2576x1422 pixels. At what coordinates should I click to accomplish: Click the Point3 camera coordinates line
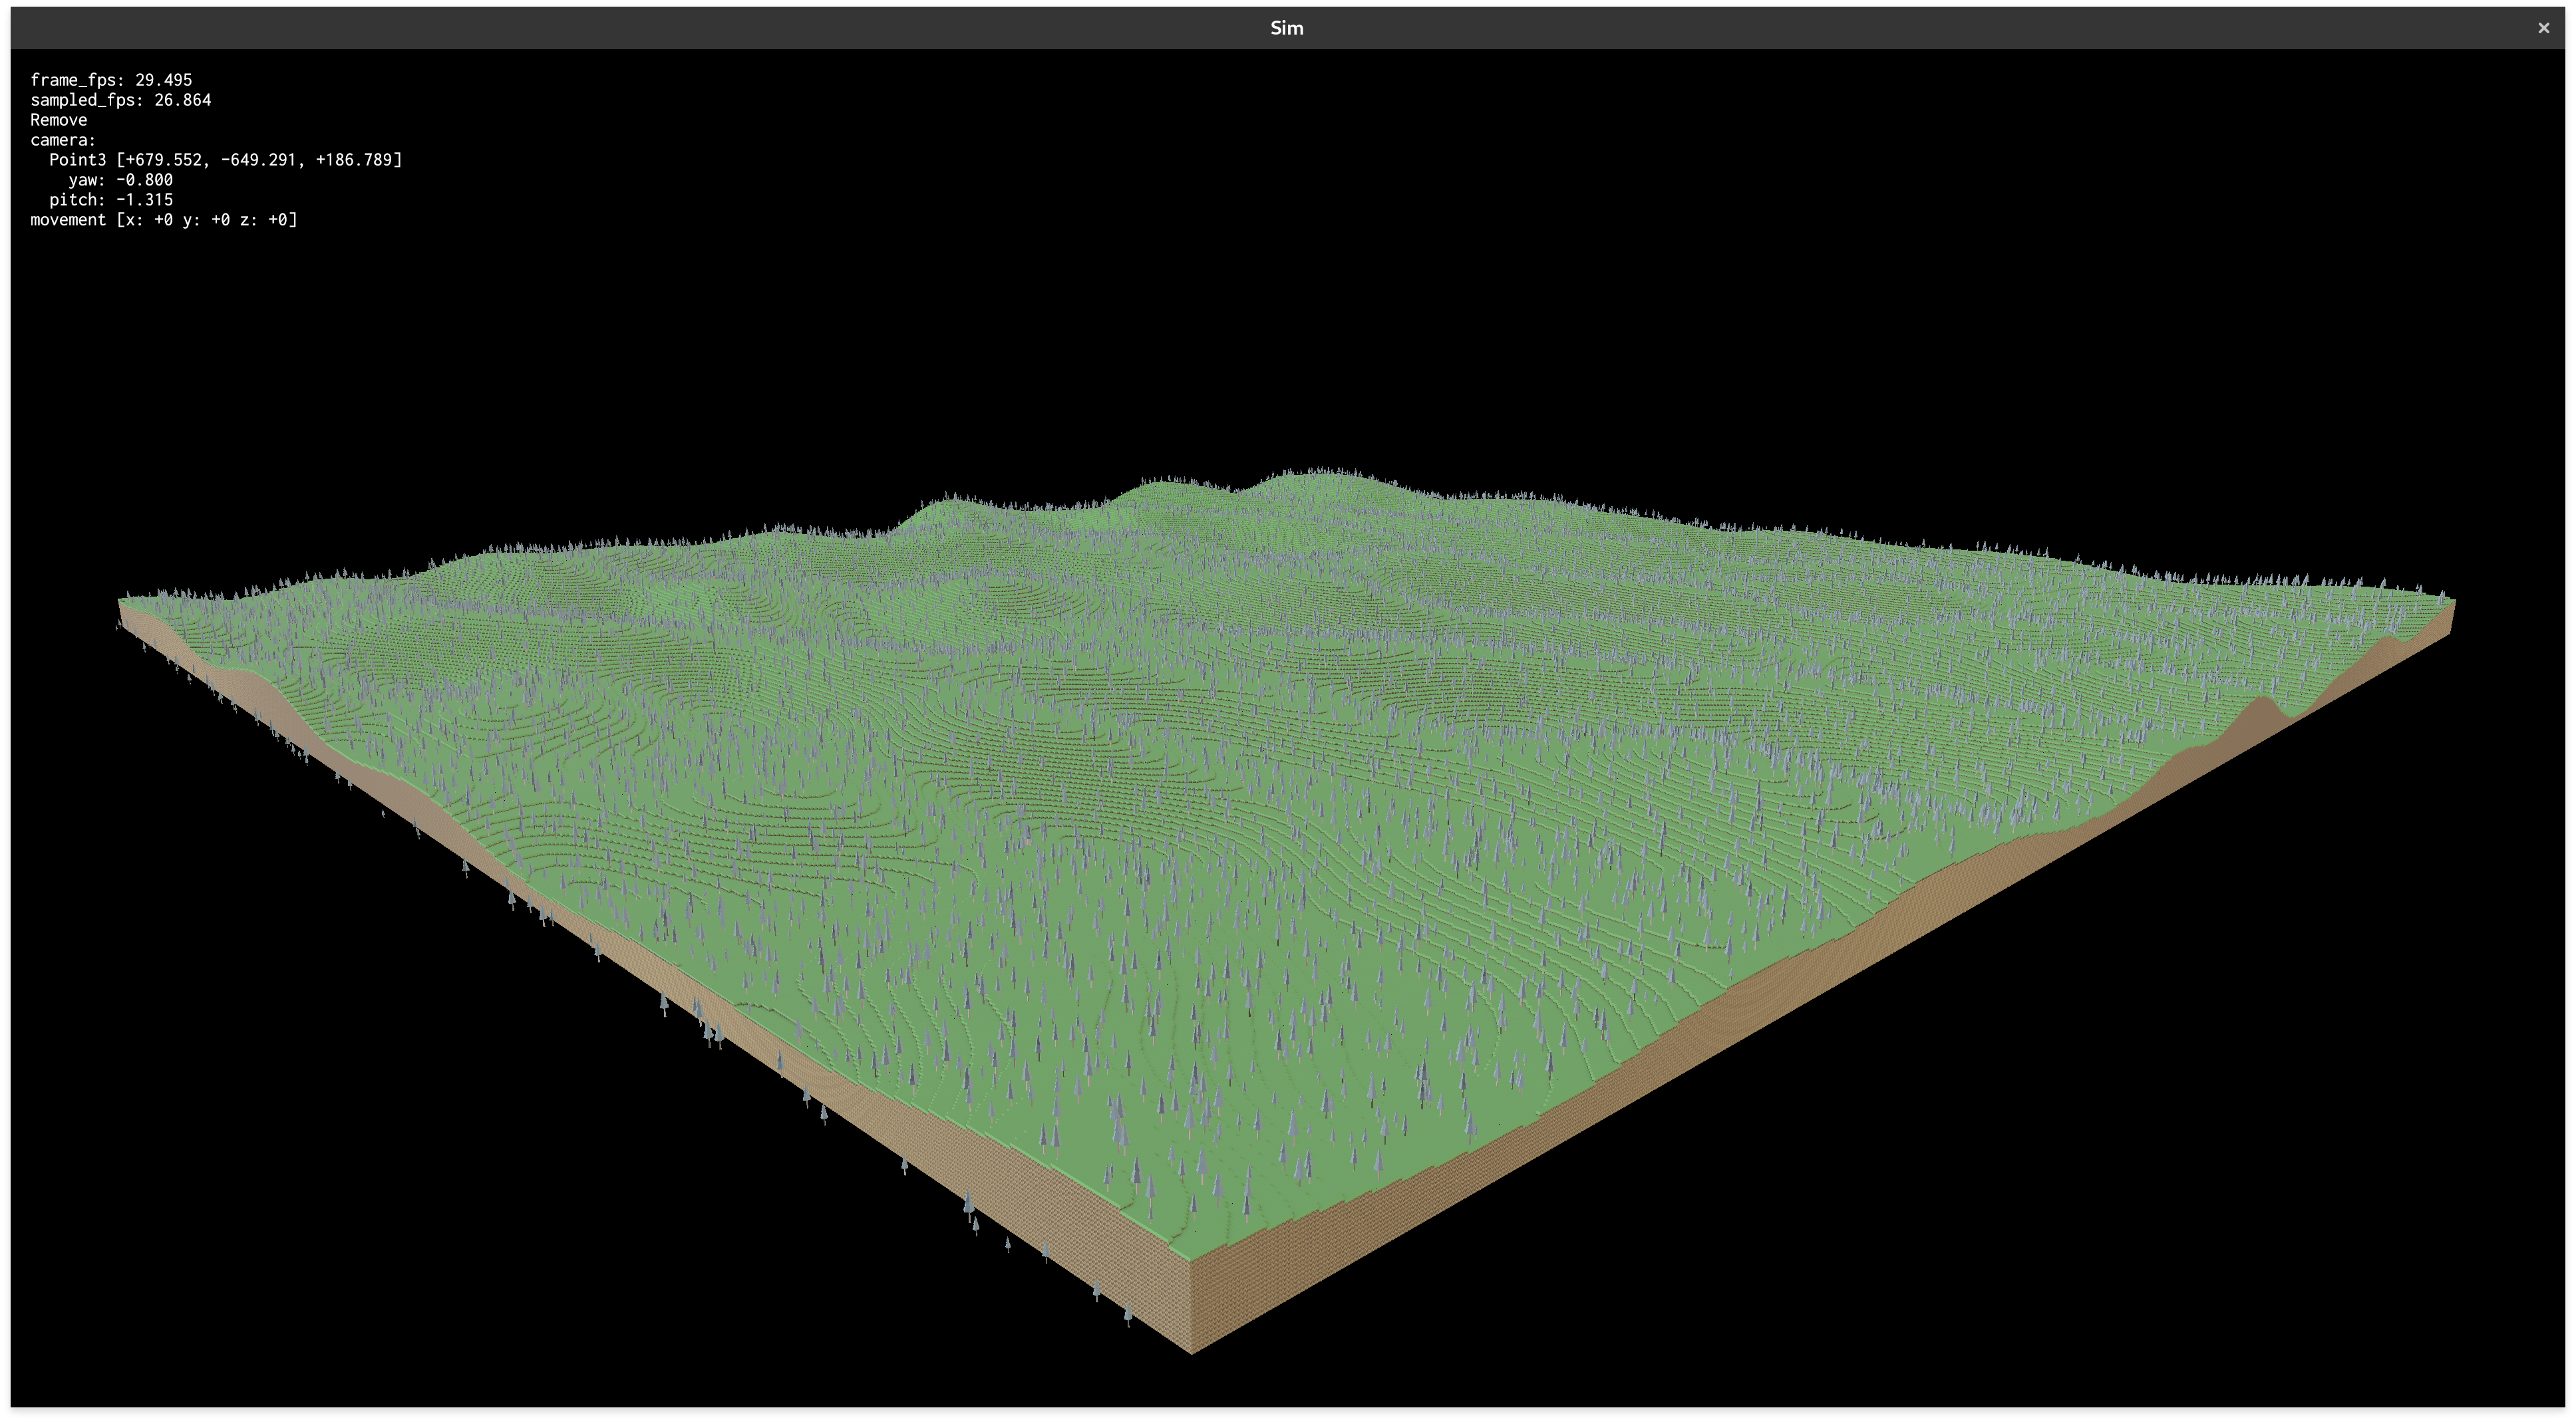coord(226,160)
